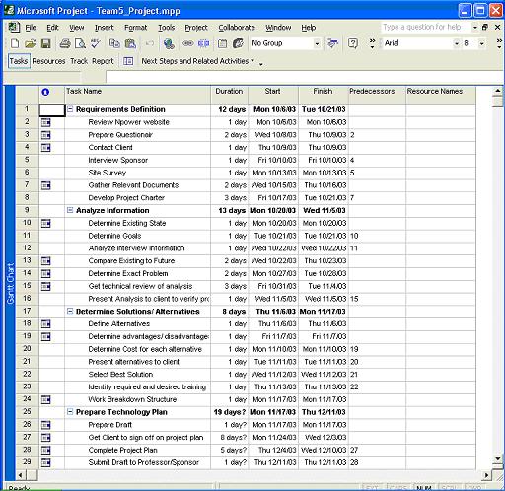This screenshot has height=491, width=505.
Task: Create a new project file icon
Action: [15, 43]
